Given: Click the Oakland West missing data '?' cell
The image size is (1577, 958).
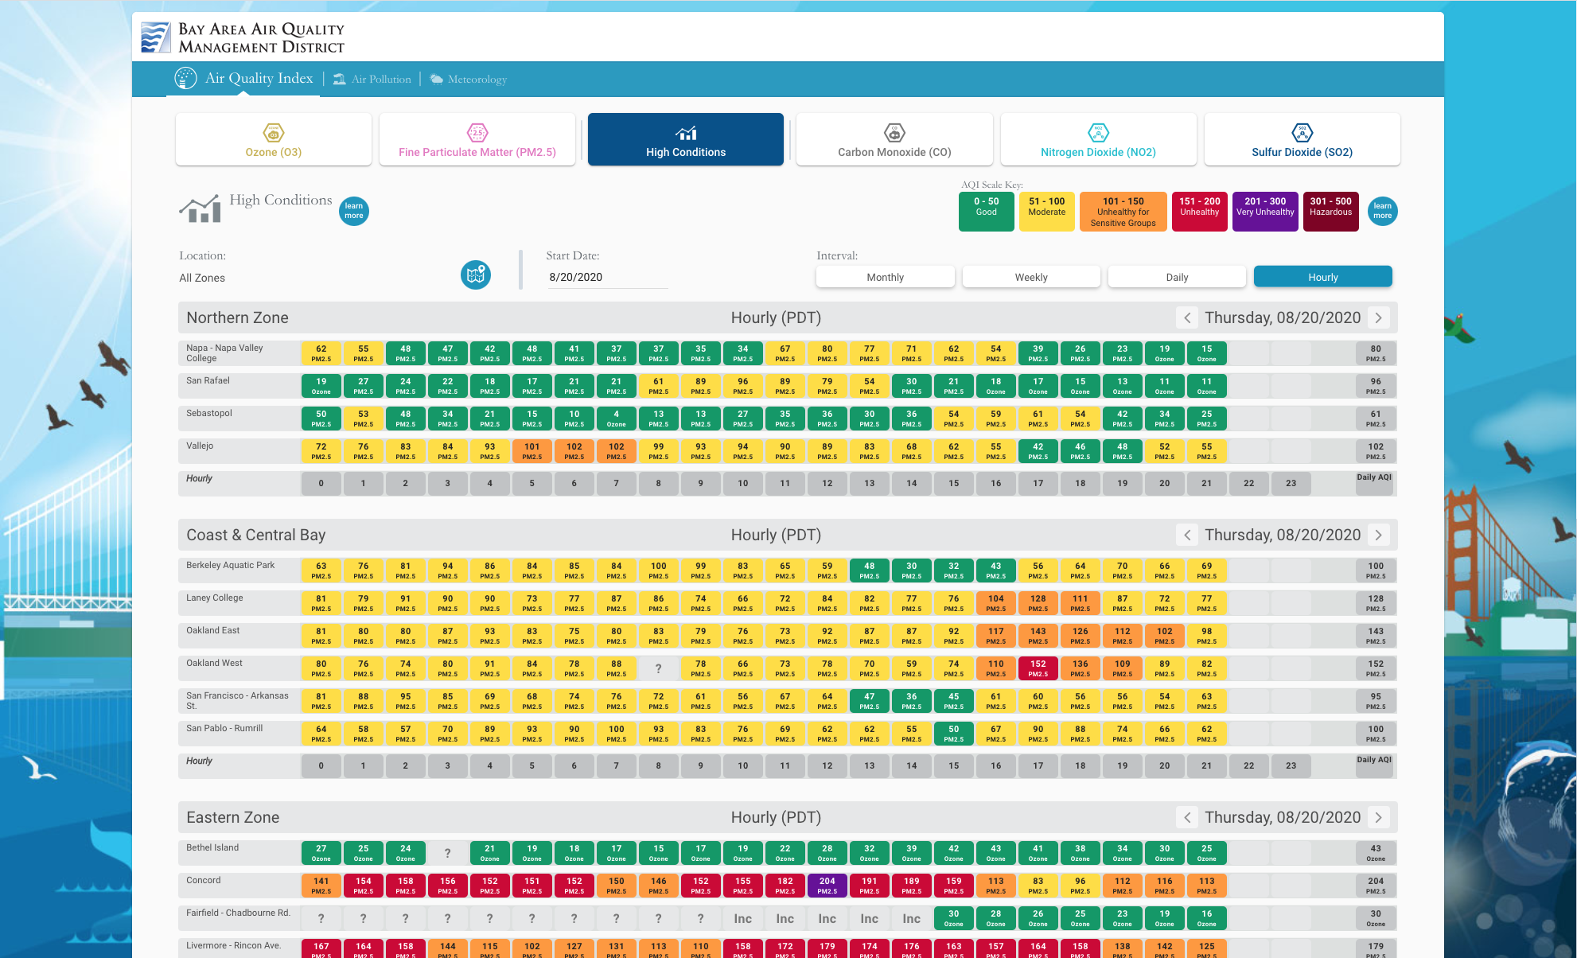Looking at the screenshot, I should point(658,668).
